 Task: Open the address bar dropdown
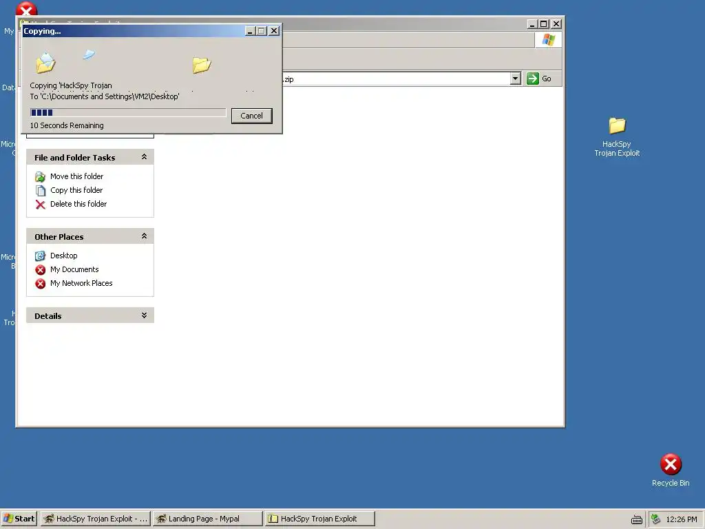tap(516, 79)
